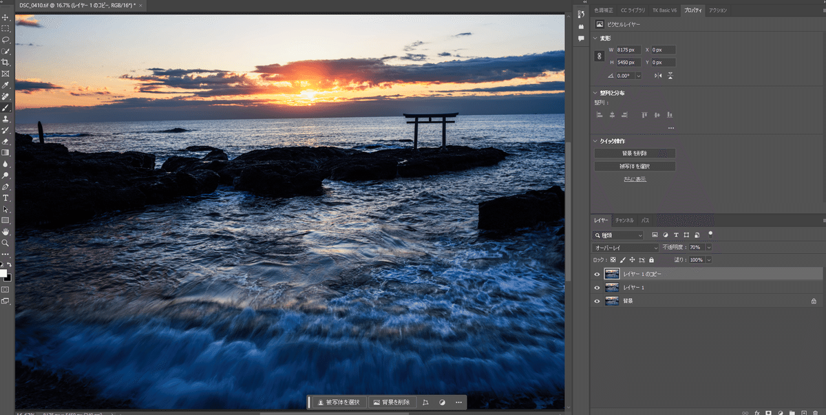Open the オーバーレイ blend mode dropdown
Image resolution: width=826 pixels, height=415 pixels.
tap(626, 248)
